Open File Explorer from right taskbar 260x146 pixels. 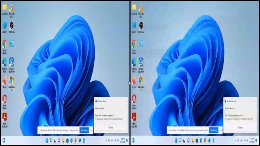click(193, 141)
